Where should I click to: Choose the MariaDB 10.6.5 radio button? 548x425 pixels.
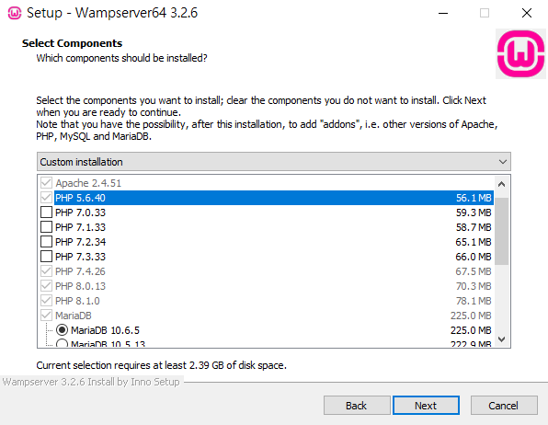coord(62,330)
